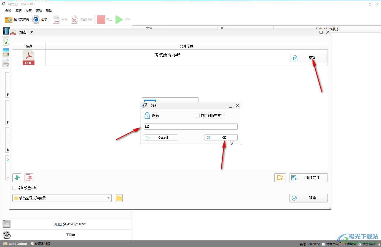Select the PDF file thumbnail preview
This screenshot has width=381, height=247.
tap(29, 57)
